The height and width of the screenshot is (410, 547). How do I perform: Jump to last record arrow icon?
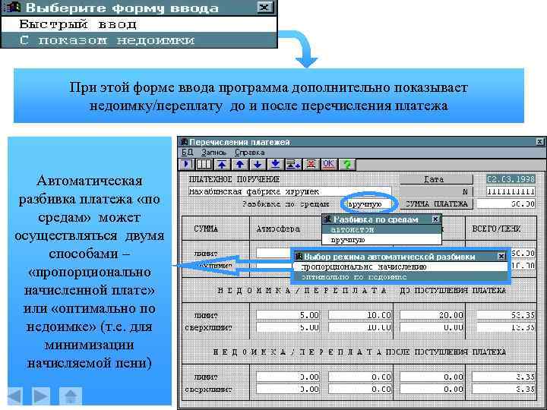click(x=275, y=164)
